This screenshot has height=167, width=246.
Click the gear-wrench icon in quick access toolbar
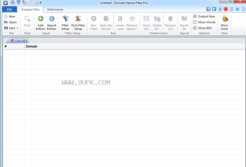(24, 3)
